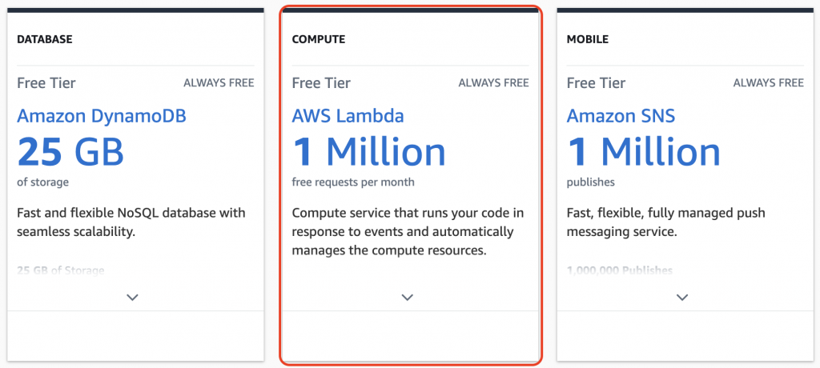The image size is (820, 368).
Task: Click the SNS push messaging description
Action: (666, 222)
